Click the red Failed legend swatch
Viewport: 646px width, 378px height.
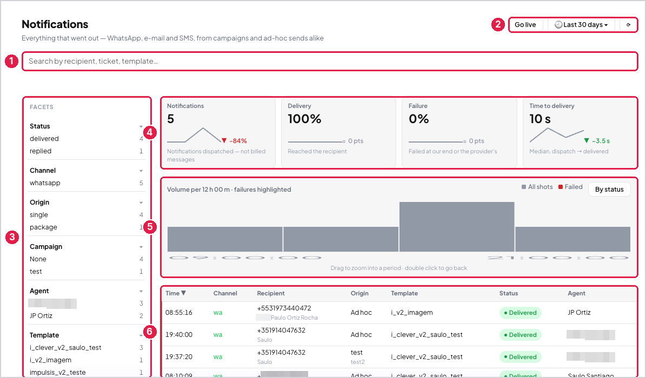click(x=560, y=187)
